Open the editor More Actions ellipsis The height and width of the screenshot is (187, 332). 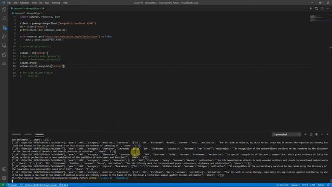(327, 8)
